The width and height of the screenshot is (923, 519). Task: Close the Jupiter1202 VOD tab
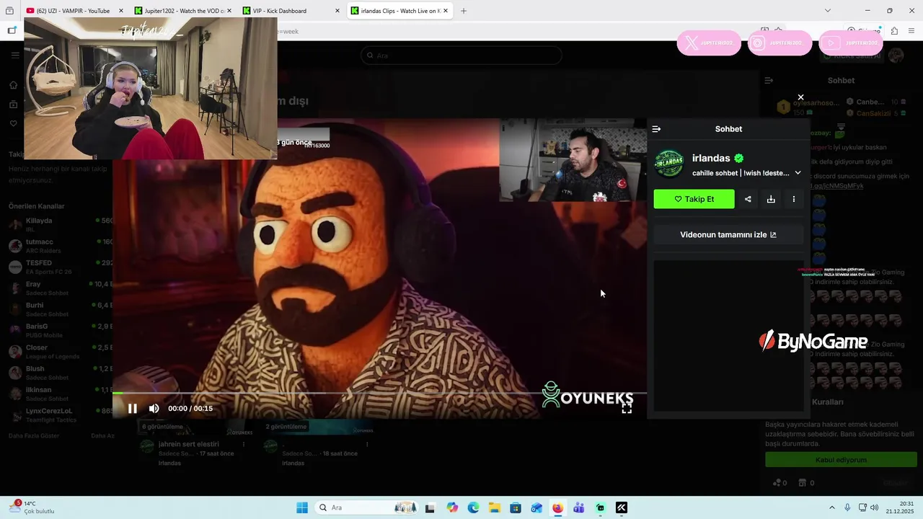229,11
